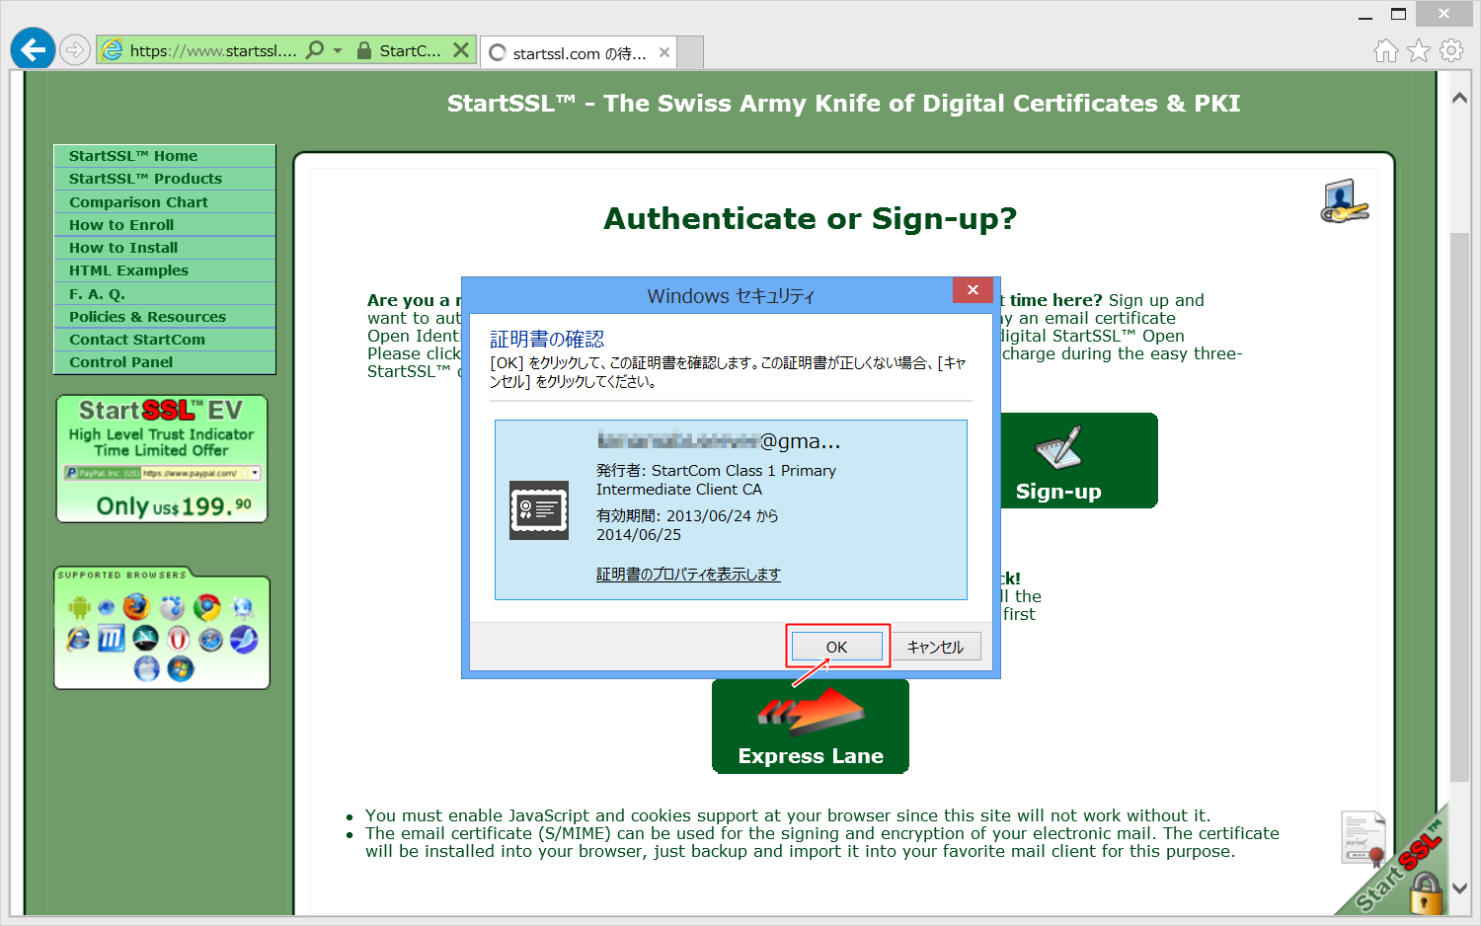Open Favorites star icon
Screen dimensions: 1481x926
click(x=1419, y=50)
